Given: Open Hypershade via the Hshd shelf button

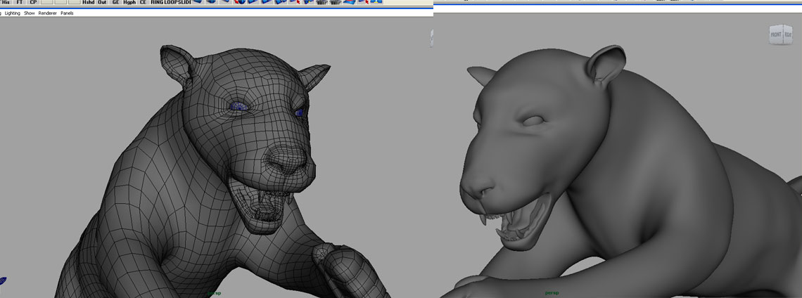Looking at the screenshot, I should click(x=89, y=2).
